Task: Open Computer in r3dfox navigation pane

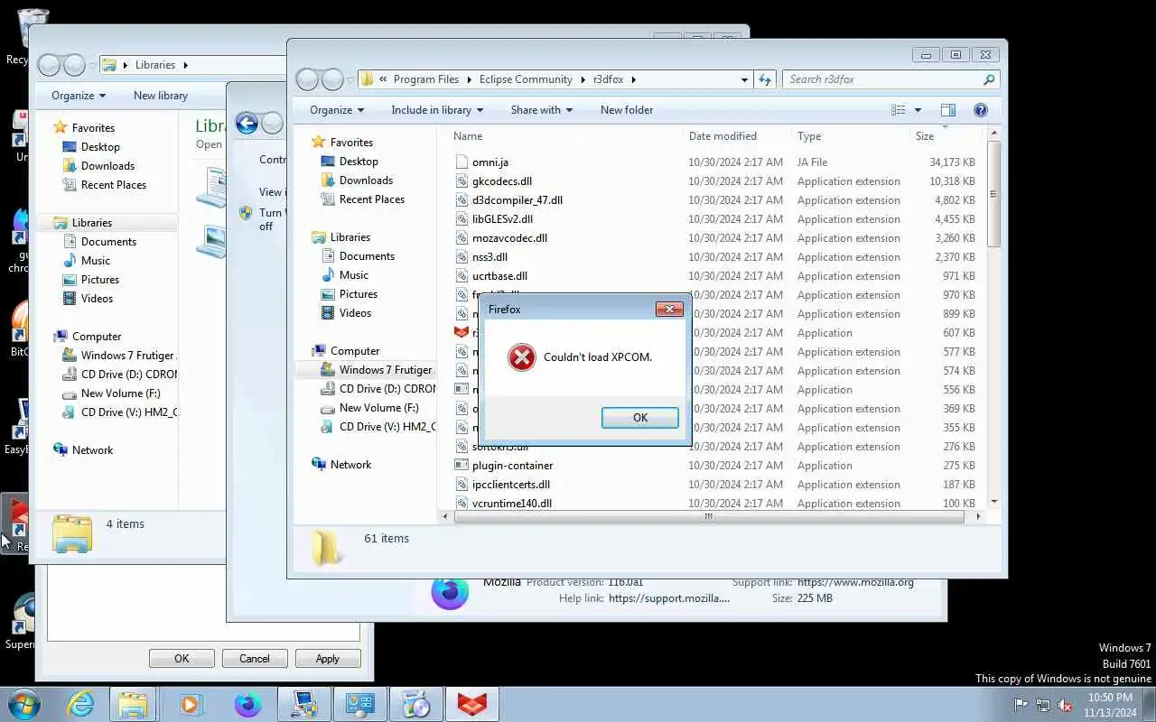Action: click(355, 351)
